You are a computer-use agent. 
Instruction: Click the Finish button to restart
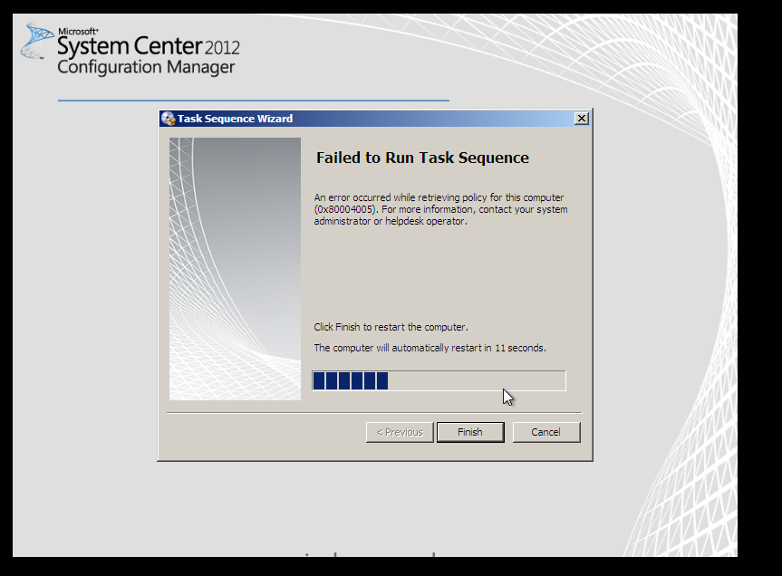pyautogui.click(x=470, y=432)
